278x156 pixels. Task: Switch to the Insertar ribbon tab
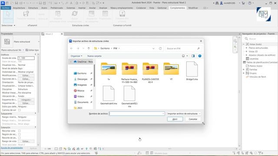[82, 8]
